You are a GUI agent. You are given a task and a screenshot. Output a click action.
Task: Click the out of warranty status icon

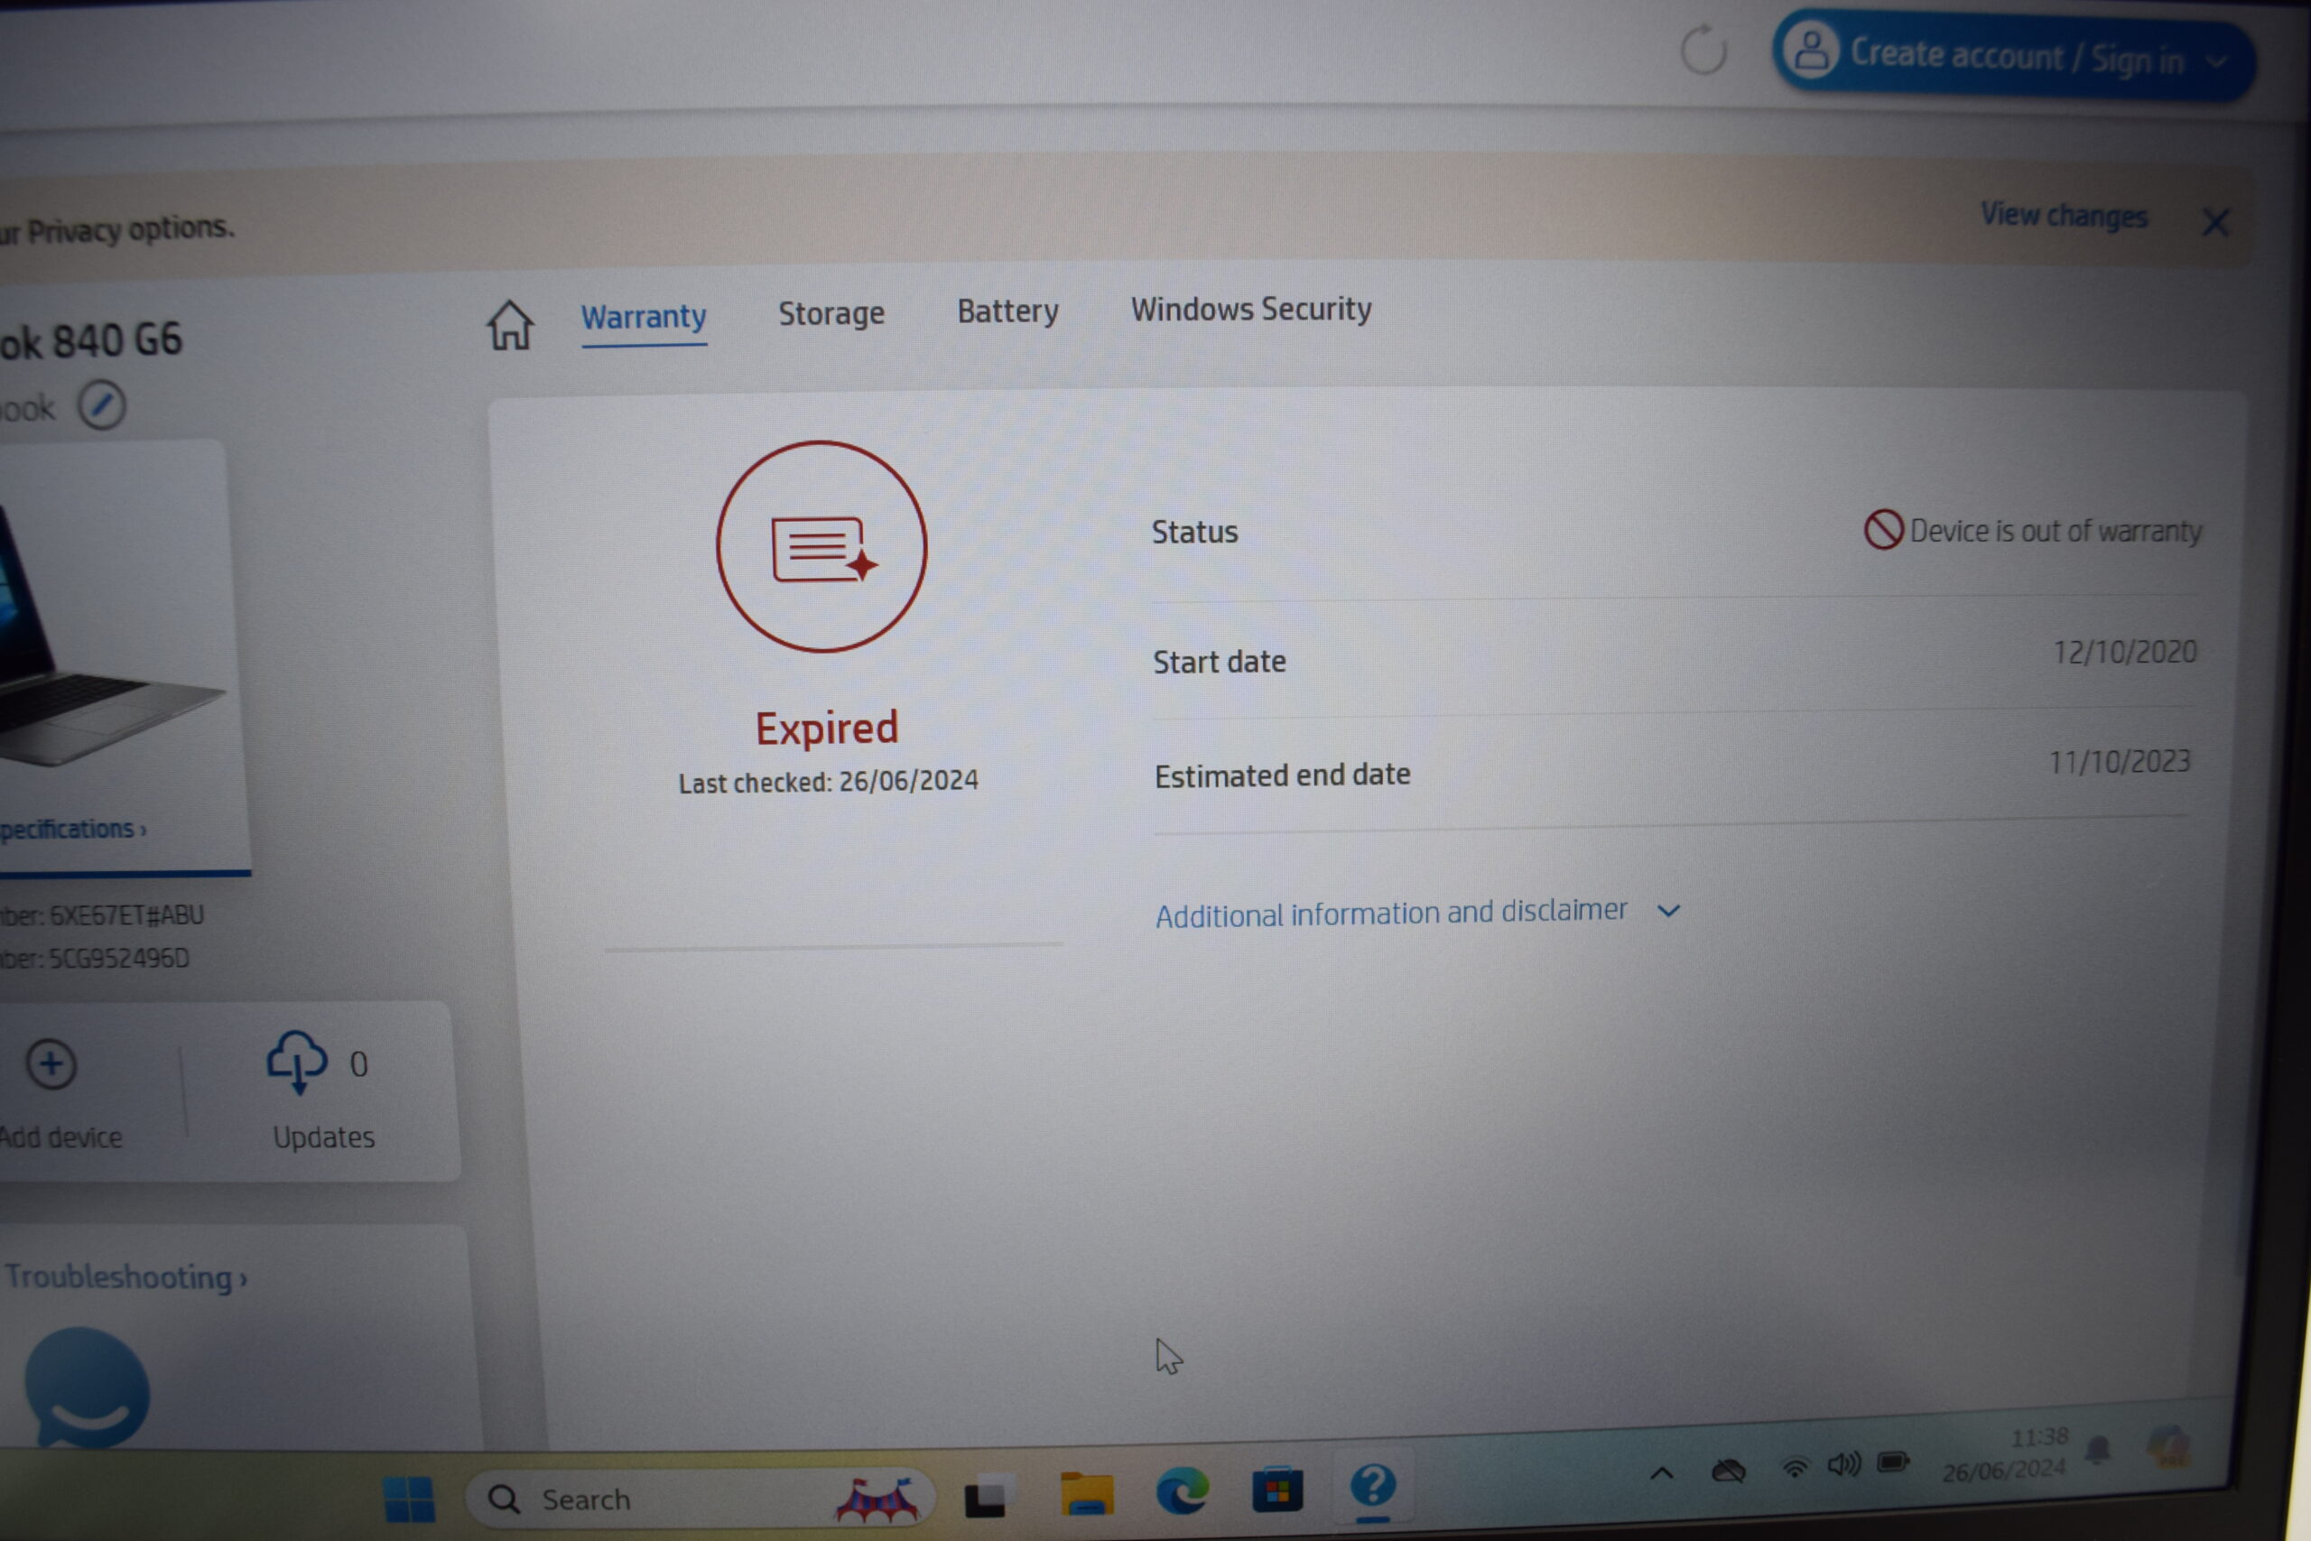[x=1884, y=530]
